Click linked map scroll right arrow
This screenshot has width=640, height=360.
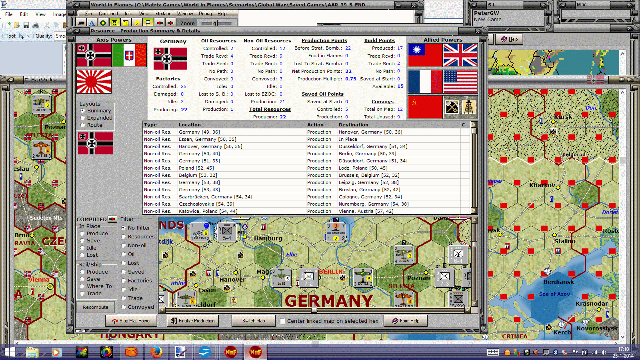click(468, 310)
